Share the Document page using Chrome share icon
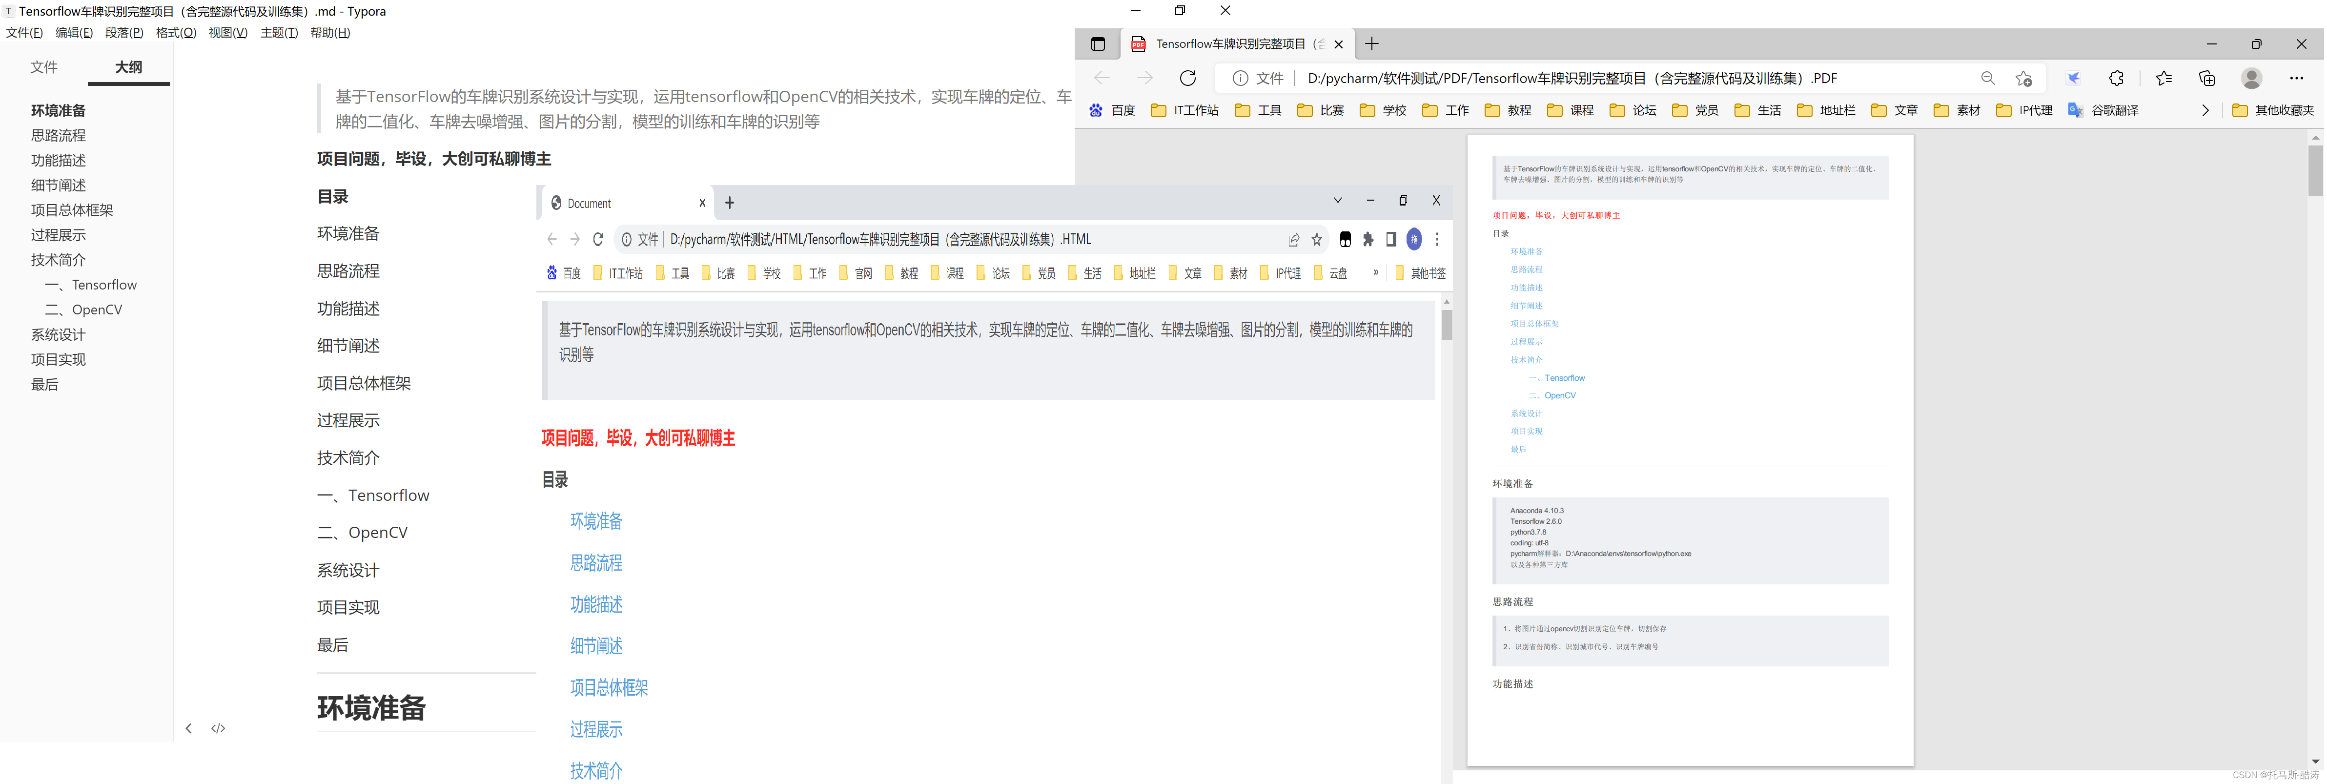Image resolution: width=2327 pixels, height=784 pixels. coord(1294,239)
